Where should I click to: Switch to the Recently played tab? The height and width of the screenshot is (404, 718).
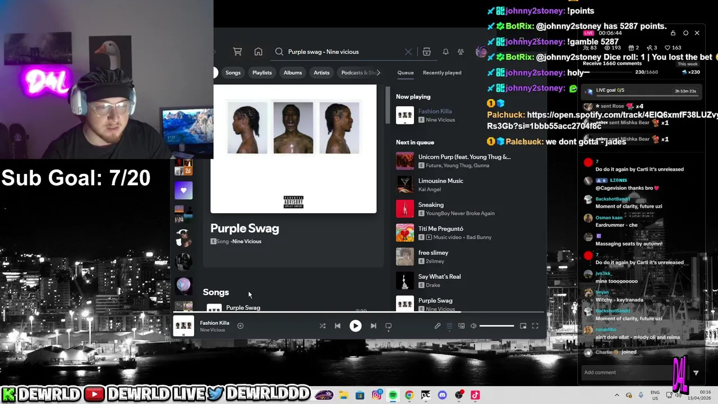click(x=442, y=72)
